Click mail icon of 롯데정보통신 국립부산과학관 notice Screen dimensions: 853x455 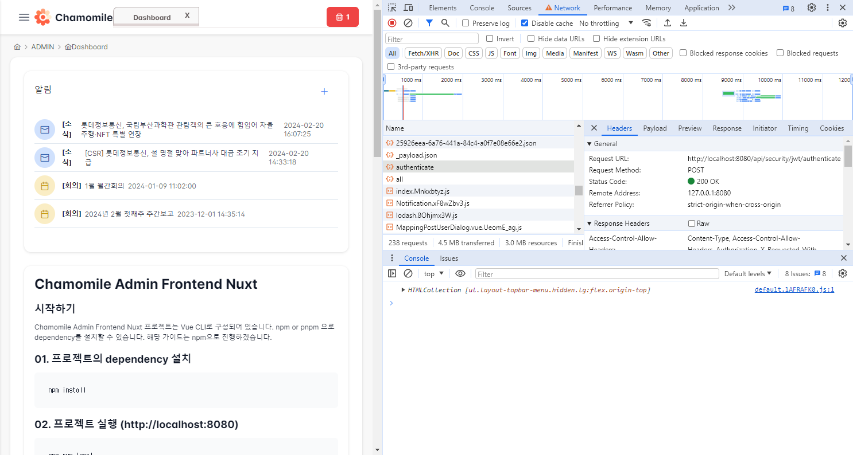click(45, 130)
